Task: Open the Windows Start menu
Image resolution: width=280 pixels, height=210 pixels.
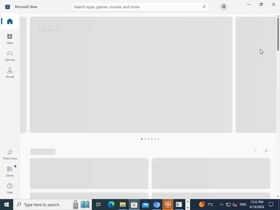Action: pyautogui.click(x=7, y=205)
